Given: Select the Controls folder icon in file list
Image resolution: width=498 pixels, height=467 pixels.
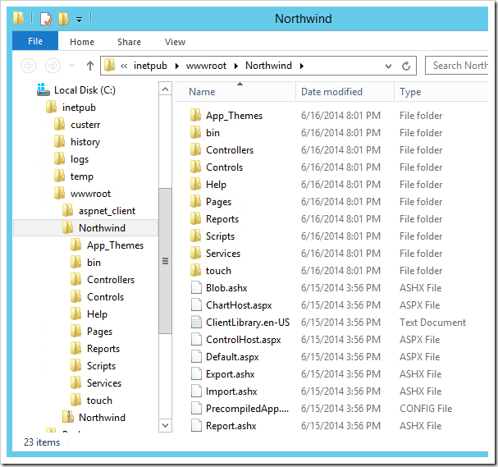Looking at the screenshot, I should coord(195,167).
